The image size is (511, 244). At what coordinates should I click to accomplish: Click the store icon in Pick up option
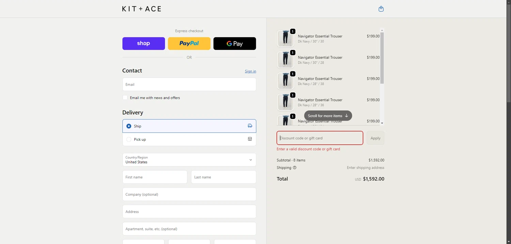(x=250, y=139)
